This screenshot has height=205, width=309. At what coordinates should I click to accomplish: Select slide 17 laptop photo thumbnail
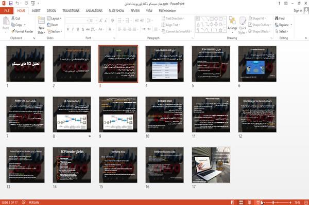(211, 165)
